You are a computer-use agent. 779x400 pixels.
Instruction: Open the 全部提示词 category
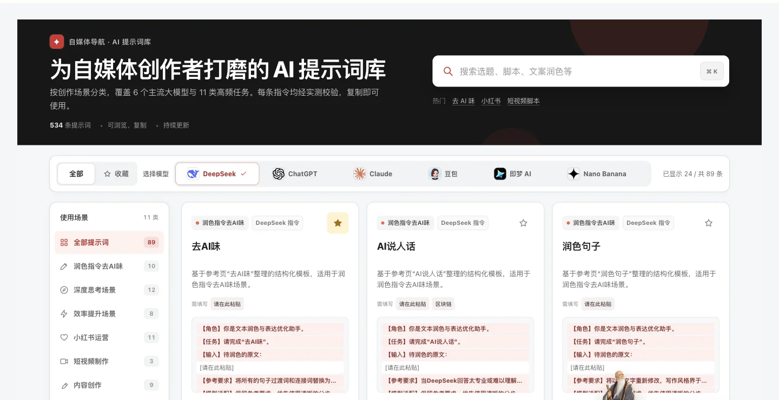109,243
